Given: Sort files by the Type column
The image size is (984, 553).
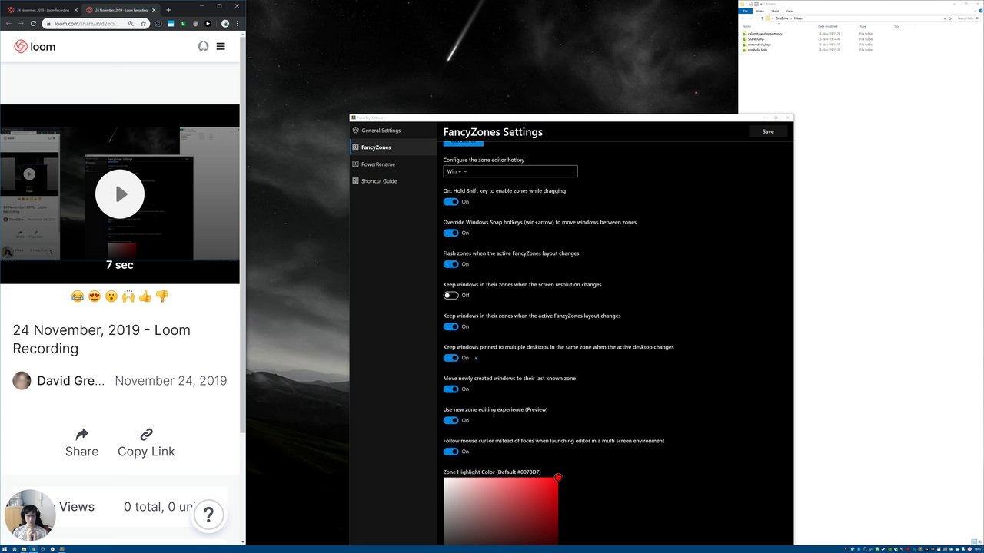Looking at the screenshot, I should (863, 26).
